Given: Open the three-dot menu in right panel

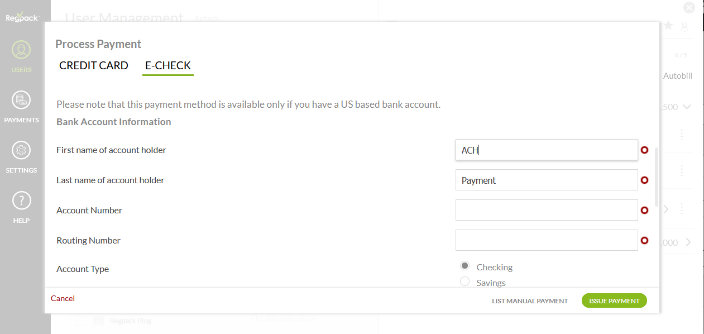Looking at the screenshot, I should (682, 135).
